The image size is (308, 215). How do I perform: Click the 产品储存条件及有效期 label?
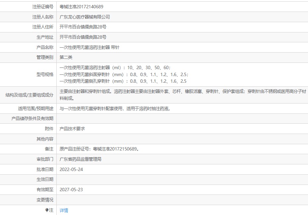[32, 118]
